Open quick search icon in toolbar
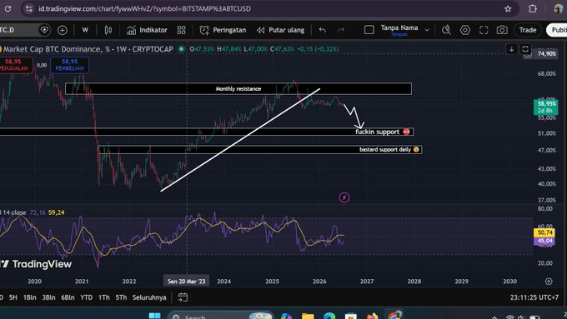 tap(446, 30)
